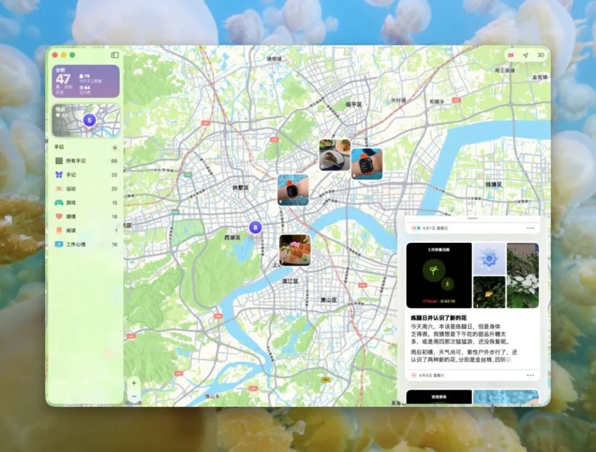Select the 工作心情 journal

pos(86,245)
